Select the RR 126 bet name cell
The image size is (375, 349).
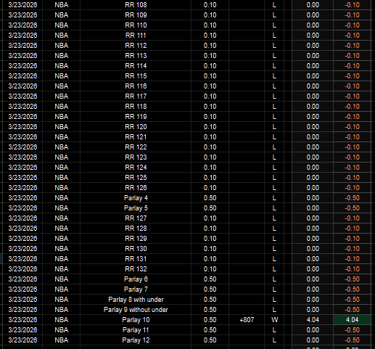136,188
